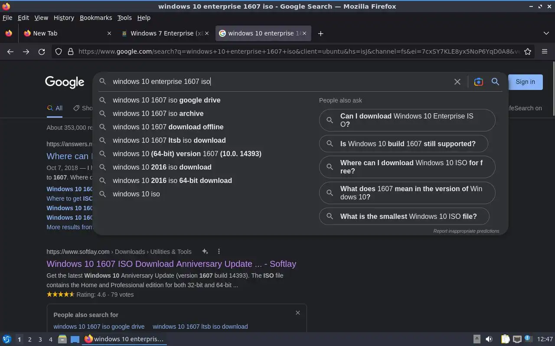
Task: Focus the URL address bar
Action: click(298, 51)
